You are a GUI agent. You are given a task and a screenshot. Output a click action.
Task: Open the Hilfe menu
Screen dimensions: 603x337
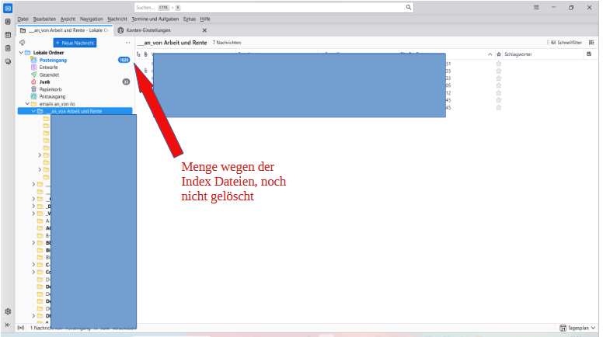pos(205,19)
